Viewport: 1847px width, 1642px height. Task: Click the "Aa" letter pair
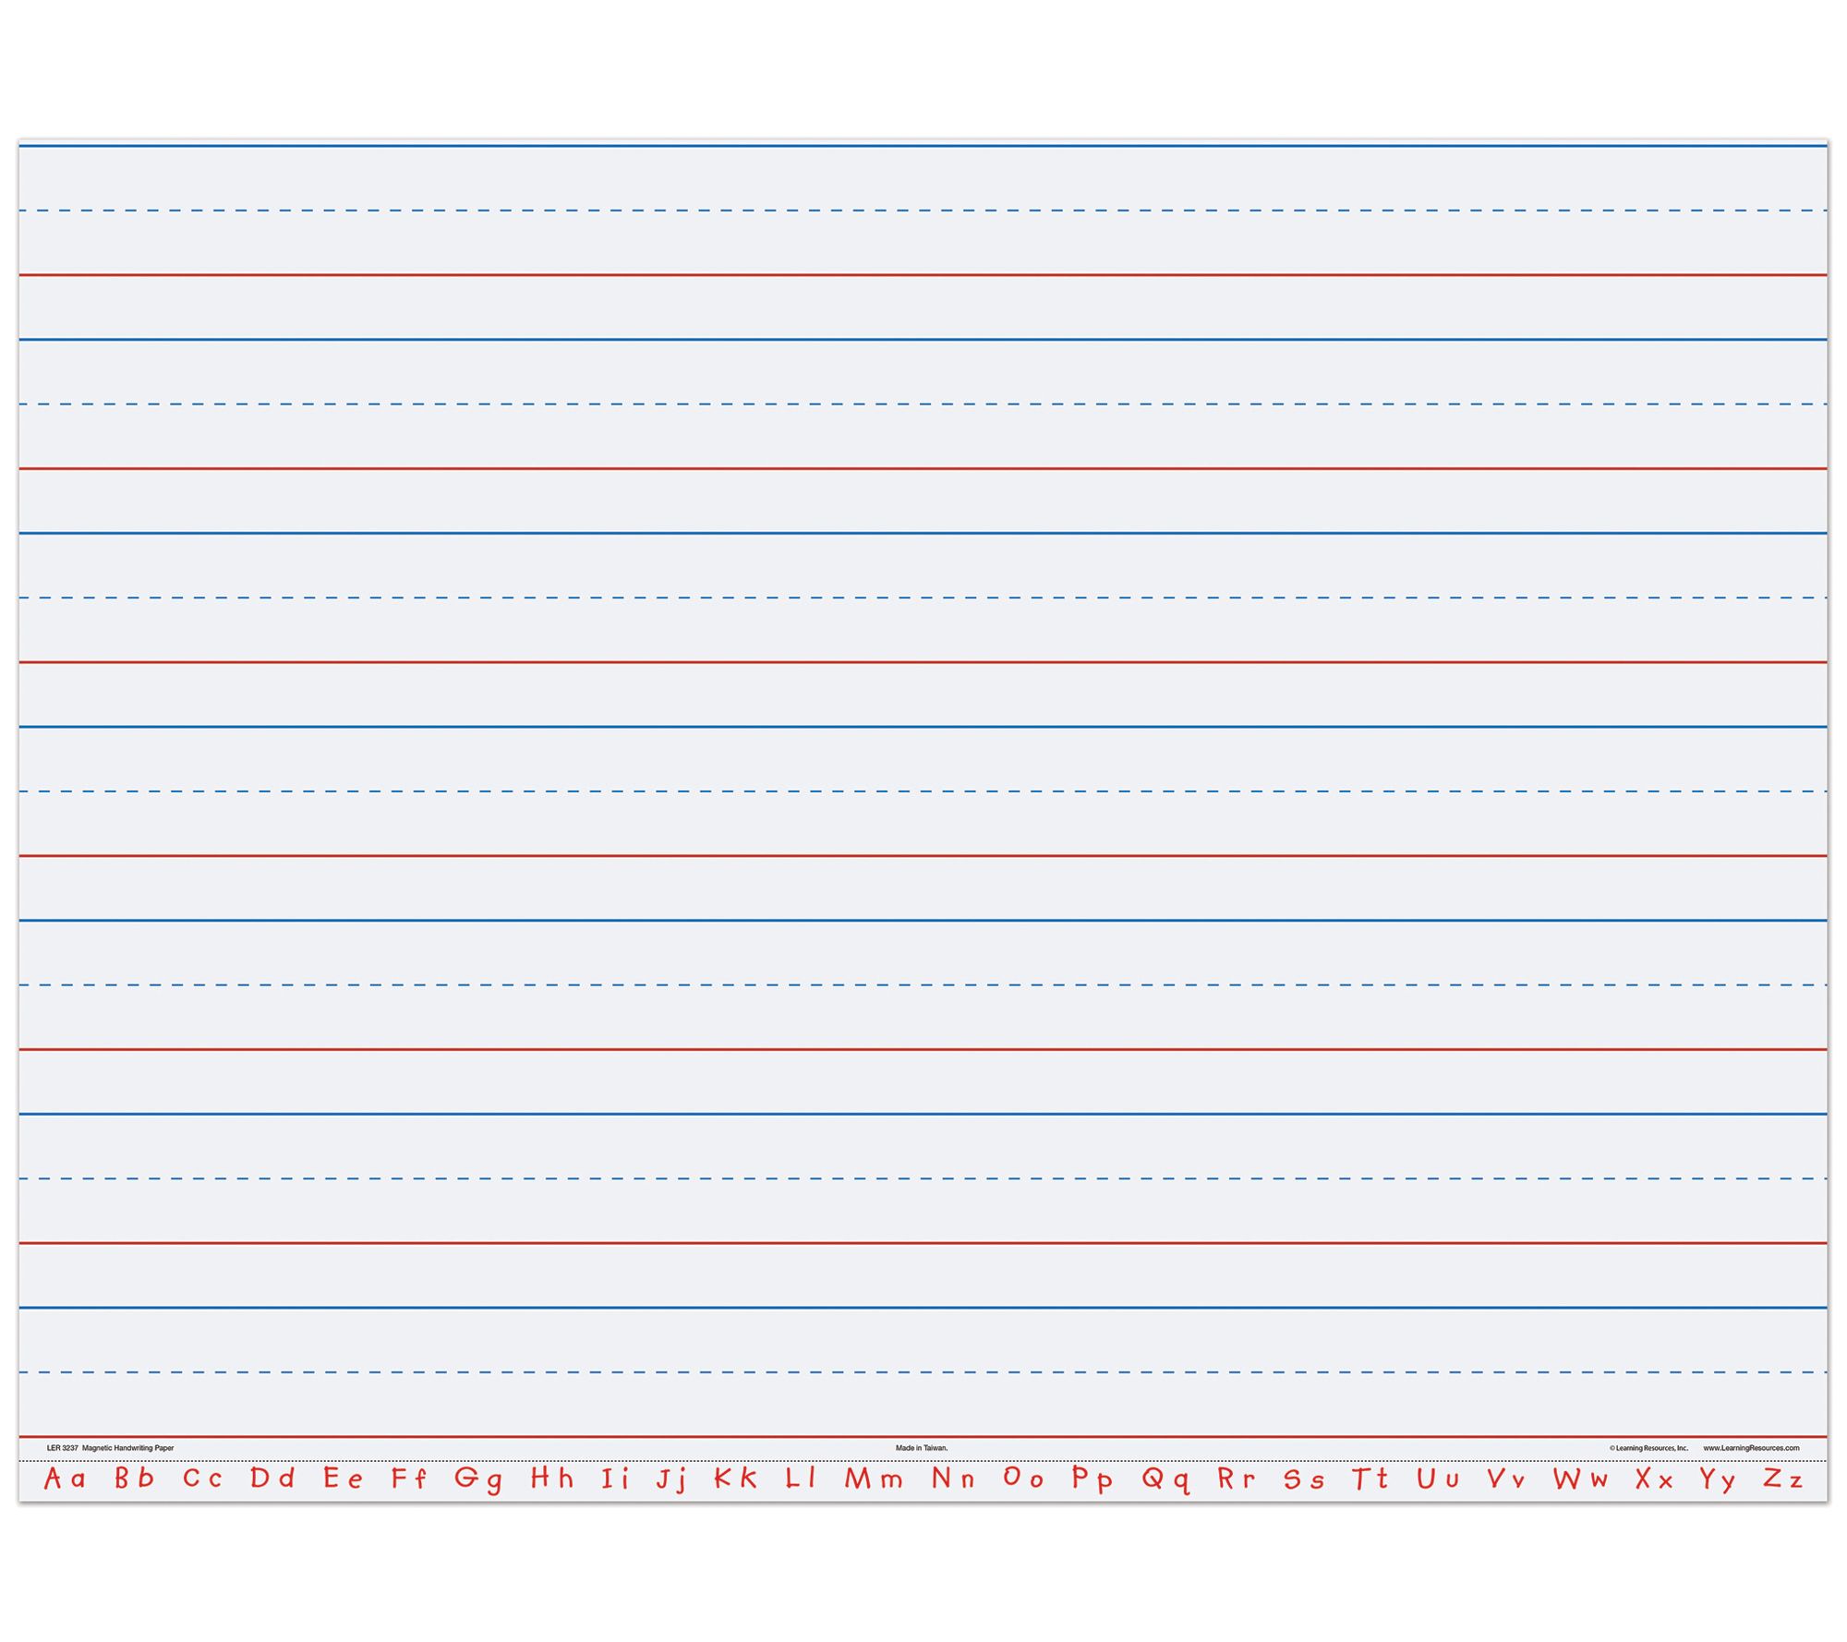point(65,1479)
